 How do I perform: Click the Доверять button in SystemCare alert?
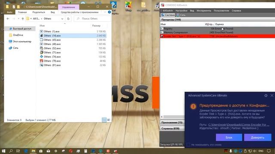[x=257, y=137]
